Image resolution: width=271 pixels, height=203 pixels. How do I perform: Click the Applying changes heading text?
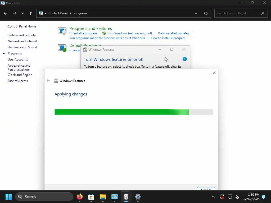coord(71,94)
